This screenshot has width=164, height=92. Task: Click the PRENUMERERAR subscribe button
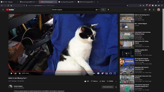[x=108, y=87]
